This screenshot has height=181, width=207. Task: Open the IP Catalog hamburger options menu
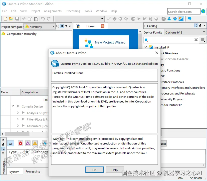click(203, 40)
